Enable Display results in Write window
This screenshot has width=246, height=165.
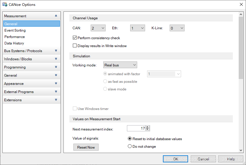[75, 45]
